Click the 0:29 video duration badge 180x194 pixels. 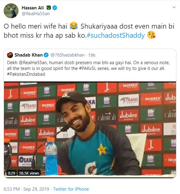tap(12, 173)
